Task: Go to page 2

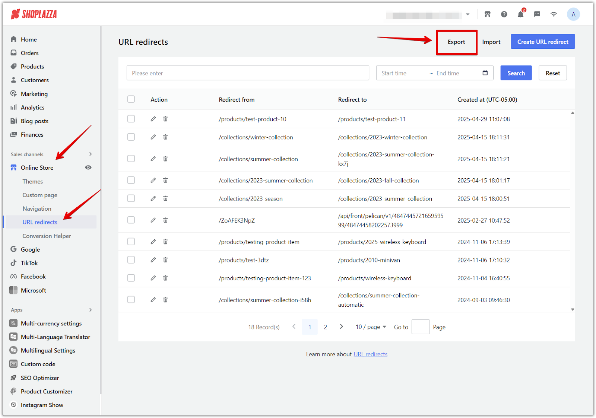Action: pyautogui.click(x=326, y=327)
